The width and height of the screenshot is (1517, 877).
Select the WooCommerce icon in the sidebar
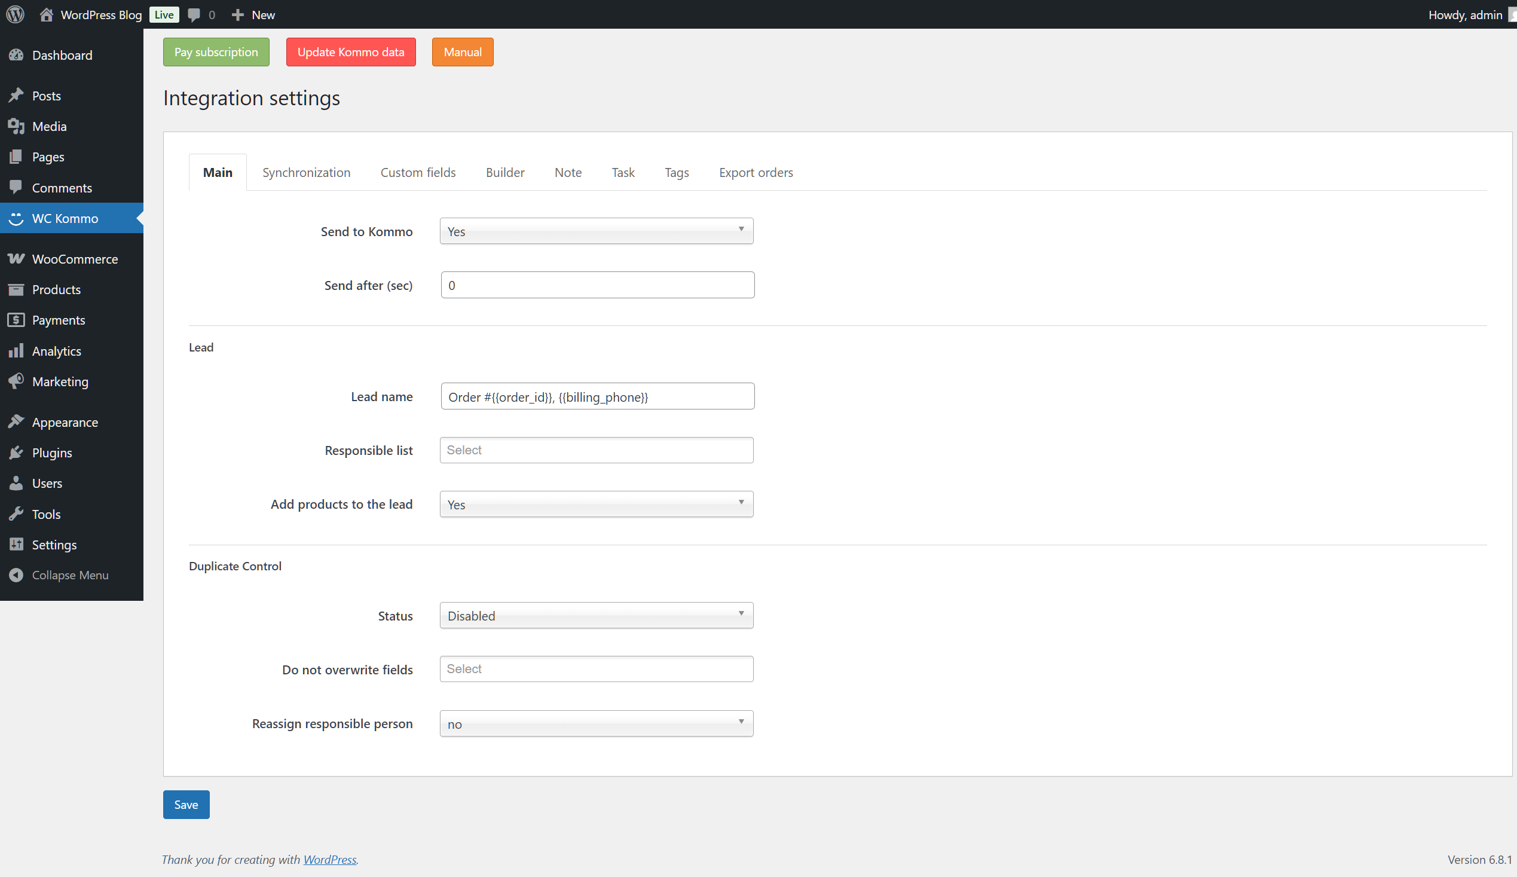coord(16,258)
